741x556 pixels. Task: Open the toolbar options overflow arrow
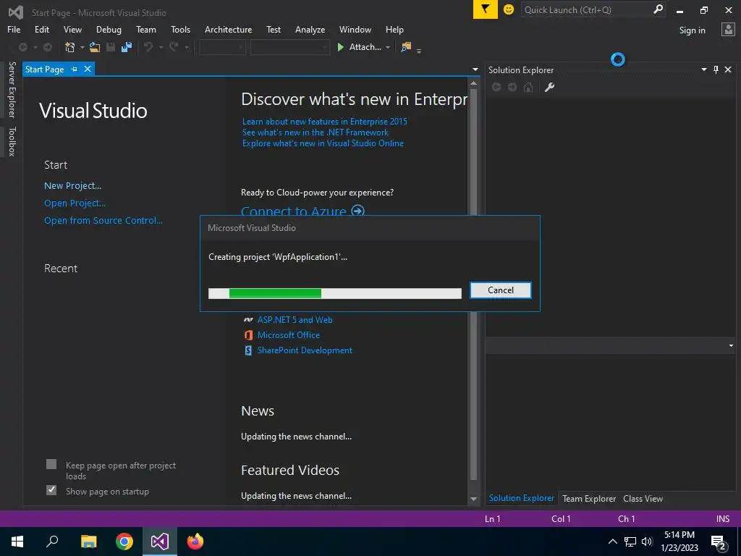click(419, 50)
